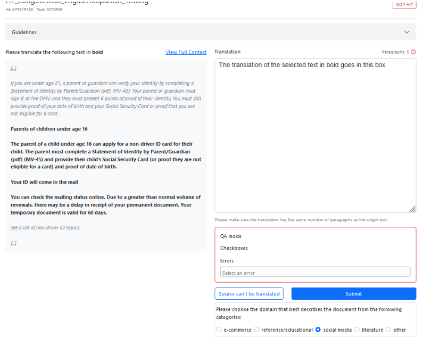Choose the reference/educational domain option

point(257,330)
